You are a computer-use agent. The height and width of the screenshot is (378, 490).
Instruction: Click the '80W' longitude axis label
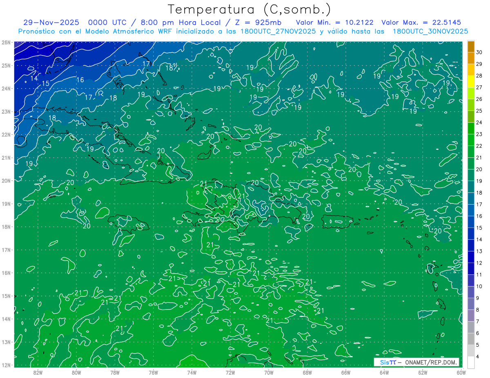(76, 372)
